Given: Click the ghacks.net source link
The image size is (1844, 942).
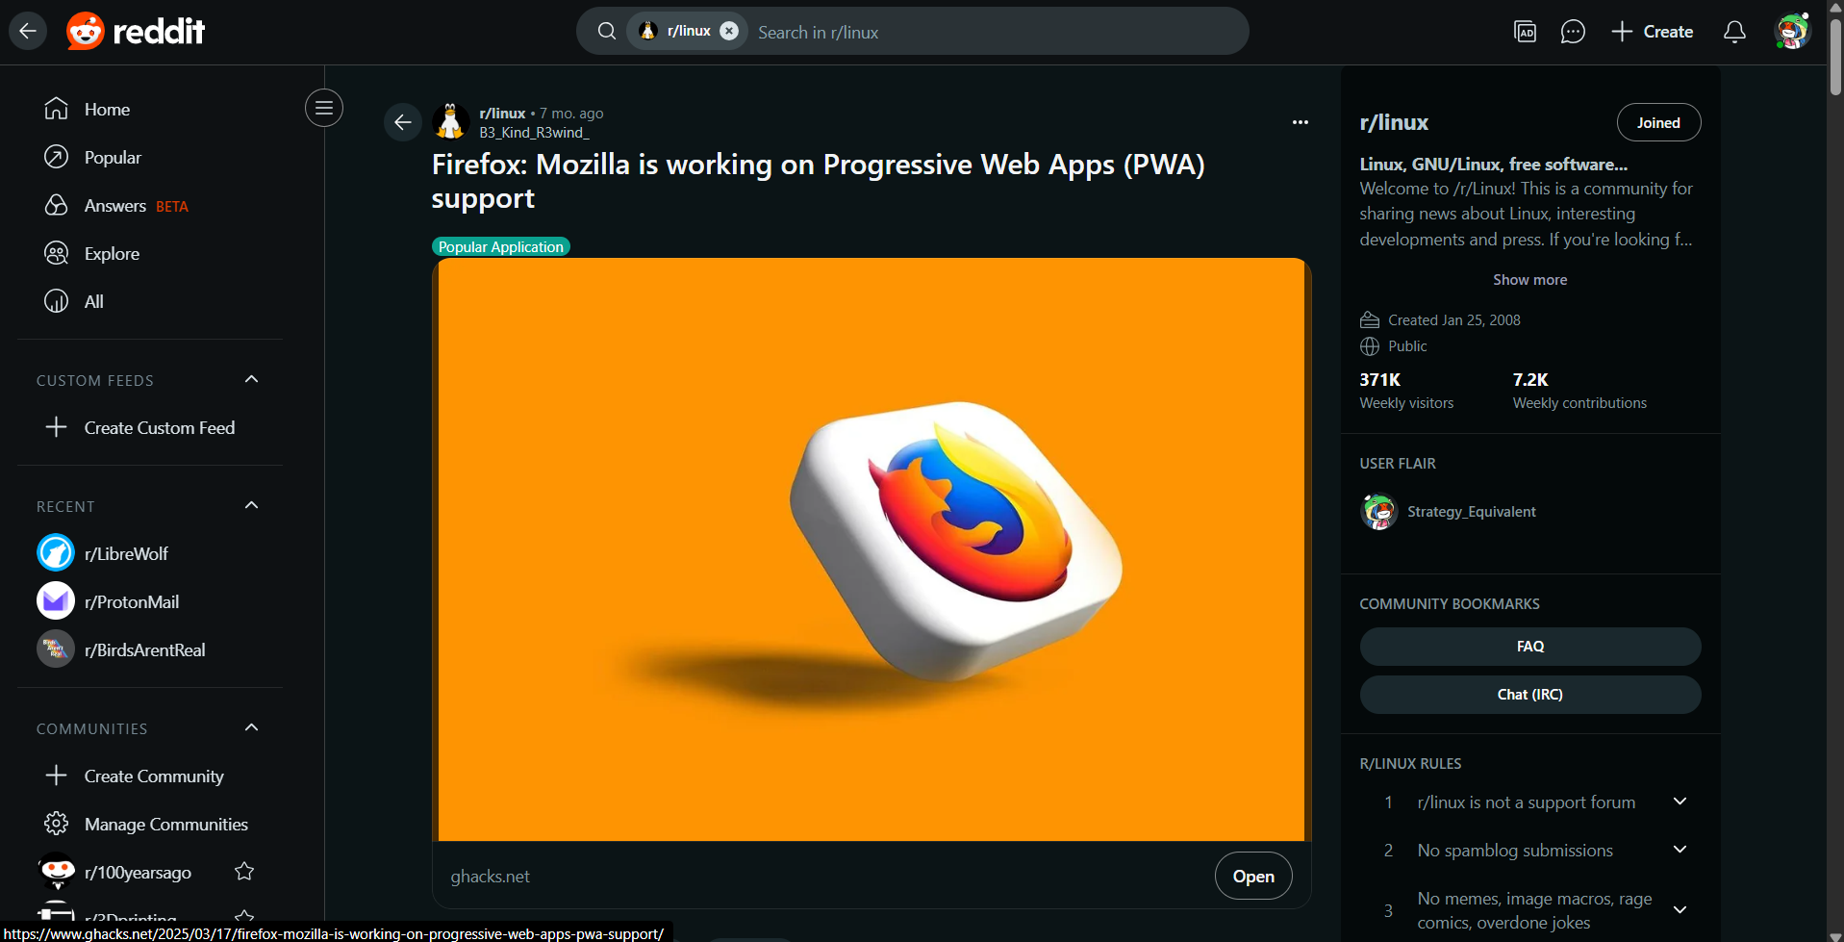Looking at the screenshot, I should coord(490,877).
